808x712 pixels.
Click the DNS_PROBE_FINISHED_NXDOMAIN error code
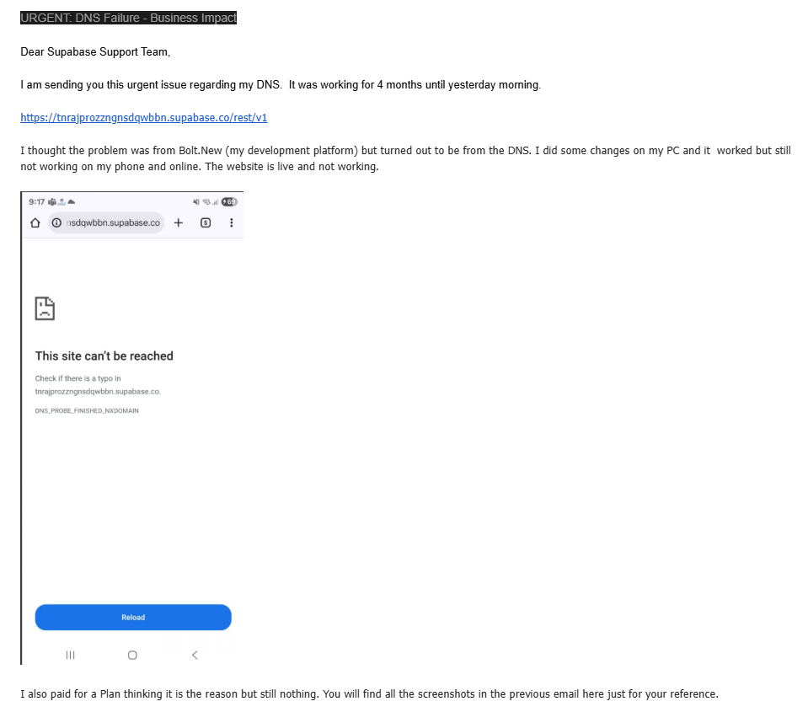click(x=87, y=410)
